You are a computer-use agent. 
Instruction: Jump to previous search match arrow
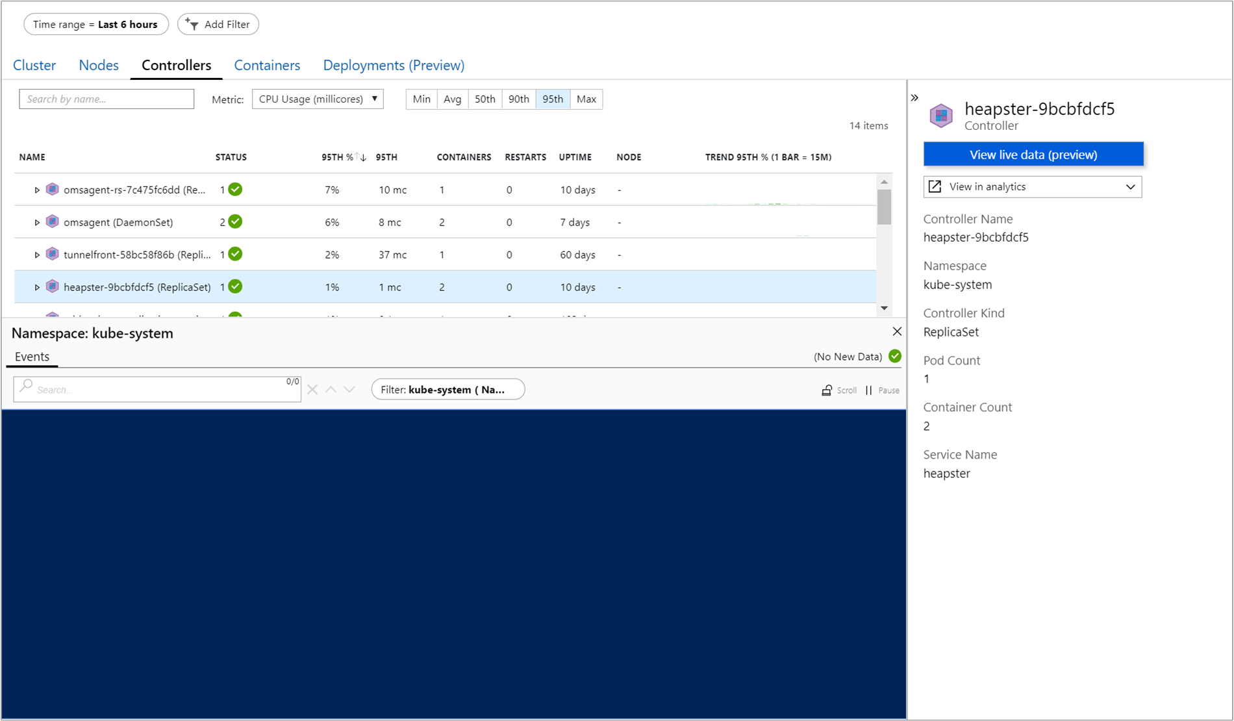[x=331, y=390]
